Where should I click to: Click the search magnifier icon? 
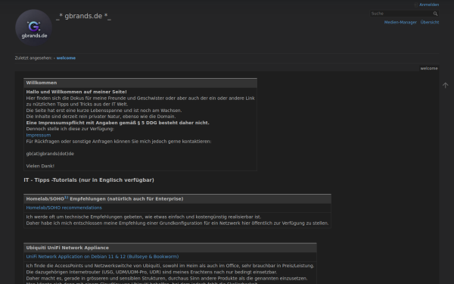coord(435,14)
